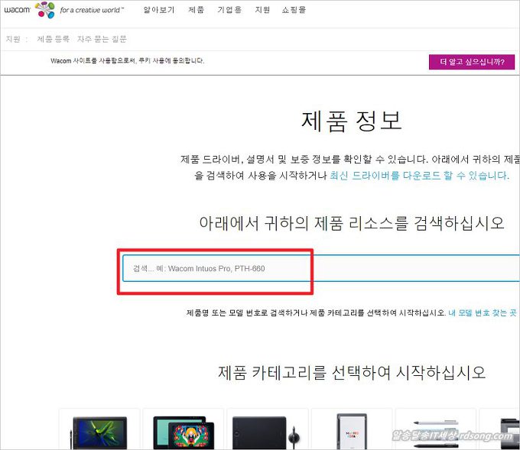This screenshot has width=520, height=450.
Task: Open the 제품 menu in the top navigation
Action: pyautogui.click(x=196, y=10)
